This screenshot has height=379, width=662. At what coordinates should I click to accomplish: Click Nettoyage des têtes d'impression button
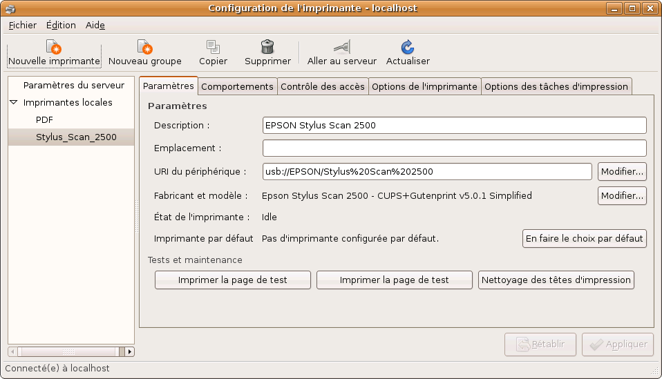[x=556, y=280]
